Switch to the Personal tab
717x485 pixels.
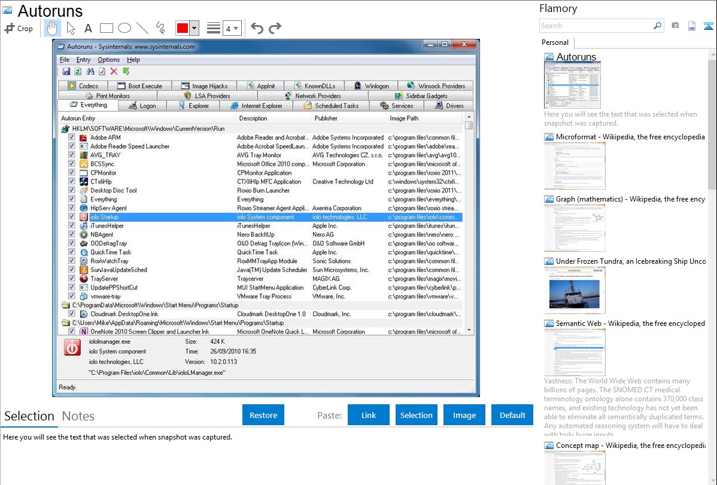555,42
